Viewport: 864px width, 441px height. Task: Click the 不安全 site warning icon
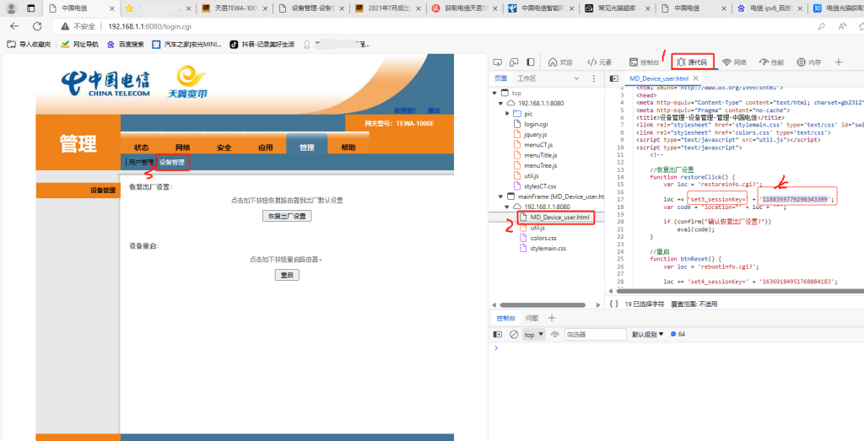tap(65, 26)
